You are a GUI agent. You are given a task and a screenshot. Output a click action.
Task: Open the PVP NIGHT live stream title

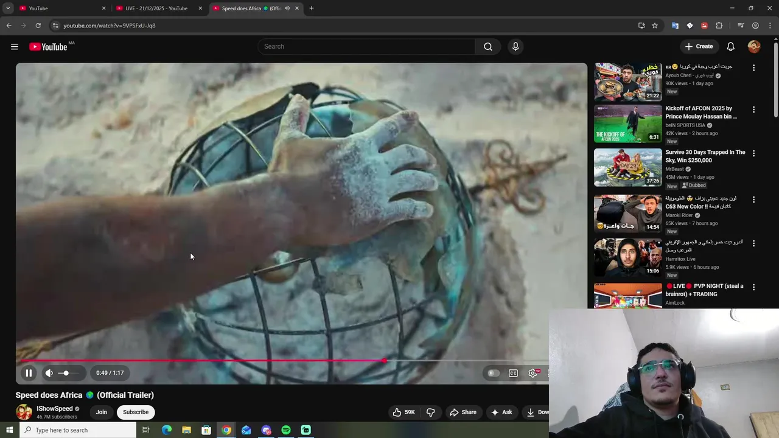click(704, 290)
